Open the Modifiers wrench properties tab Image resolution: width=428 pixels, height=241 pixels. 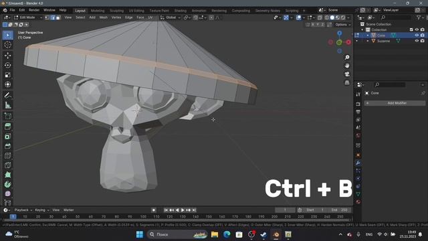(x=358, y=163)
